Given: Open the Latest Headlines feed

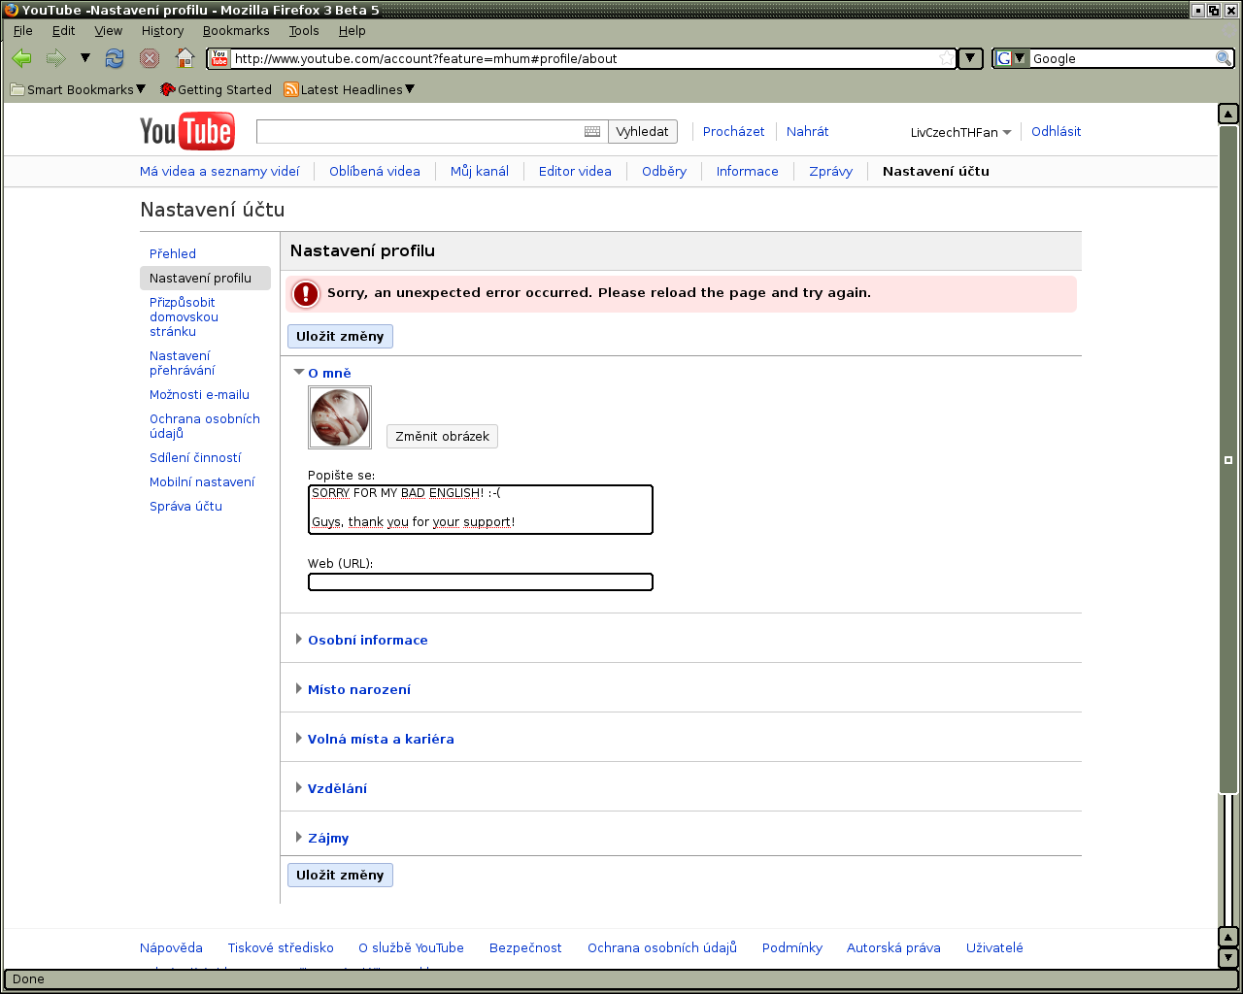Looking at the screenshot, I should click(349, 89).
